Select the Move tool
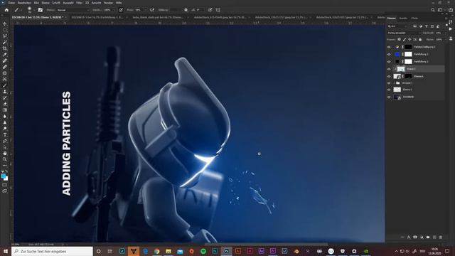 (5, 23)
